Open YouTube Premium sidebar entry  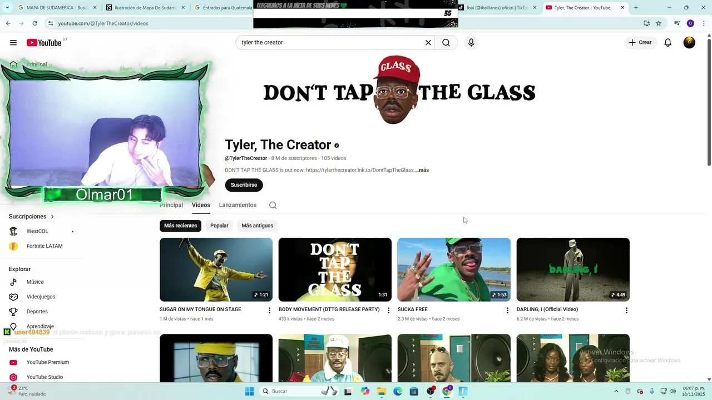click(x=47, y=362)
